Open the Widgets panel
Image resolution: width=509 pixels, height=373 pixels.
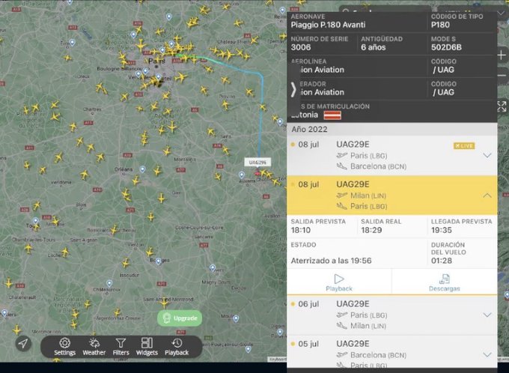[x=147, y=347]
